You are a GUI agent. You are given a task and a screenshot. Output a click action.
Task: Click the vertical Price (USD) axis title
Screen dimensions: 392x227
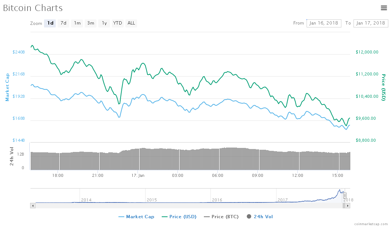(384, 88)
